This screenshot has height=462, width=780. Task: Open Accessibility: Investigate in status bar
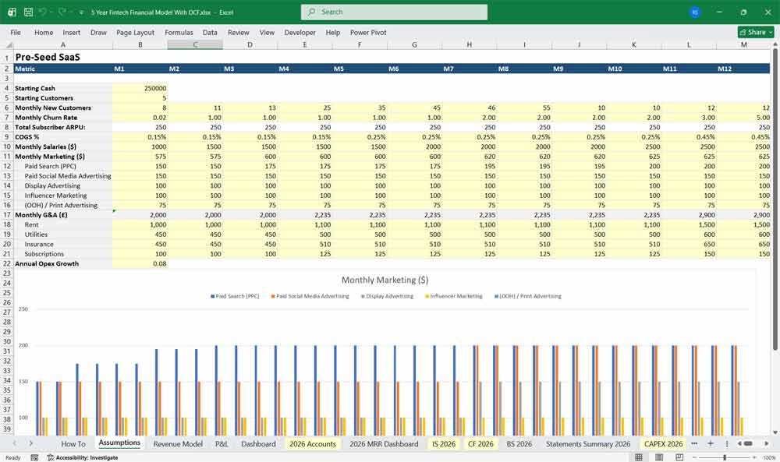[83, 457]
